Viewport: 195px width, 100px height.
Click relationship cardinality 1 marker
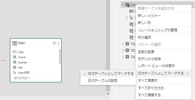(x=9, y=60)
